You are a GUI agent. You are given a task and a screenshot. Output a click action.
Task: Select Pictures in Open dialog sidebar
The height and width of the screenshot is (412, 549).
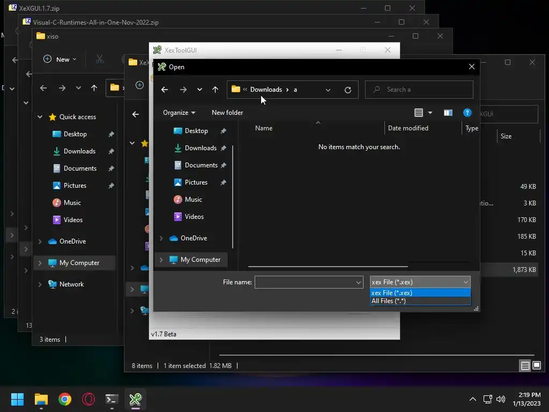tap(196, 182)
